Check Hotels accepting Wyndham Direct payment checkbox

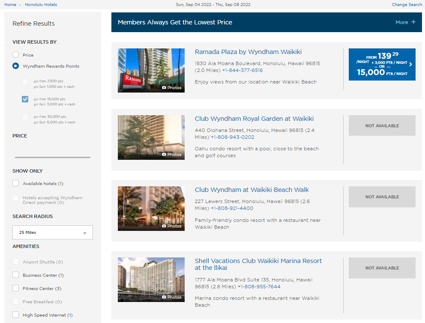16,198
